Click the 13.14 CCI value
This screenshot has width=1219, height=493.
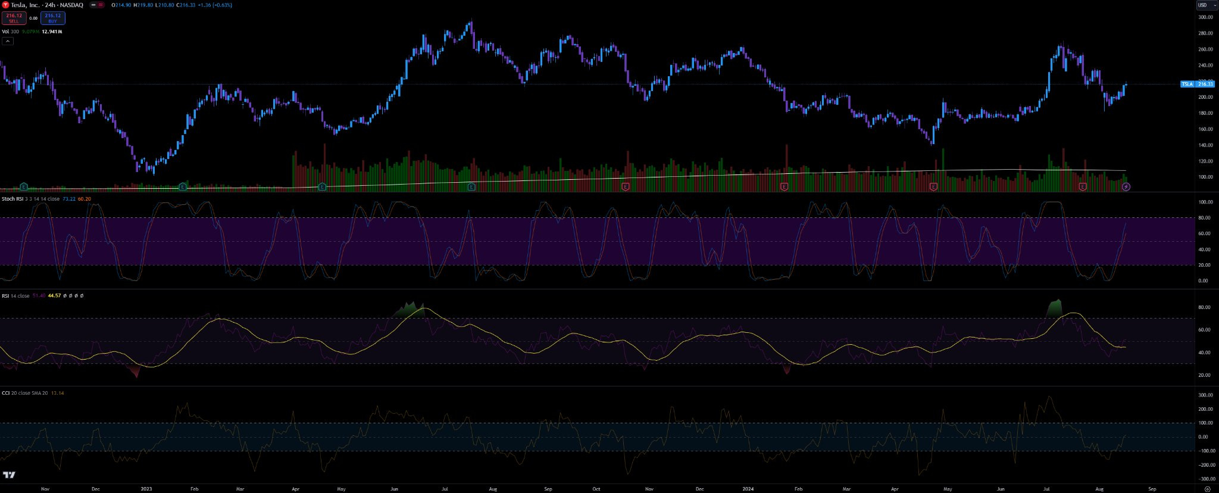tap(58, 393)
